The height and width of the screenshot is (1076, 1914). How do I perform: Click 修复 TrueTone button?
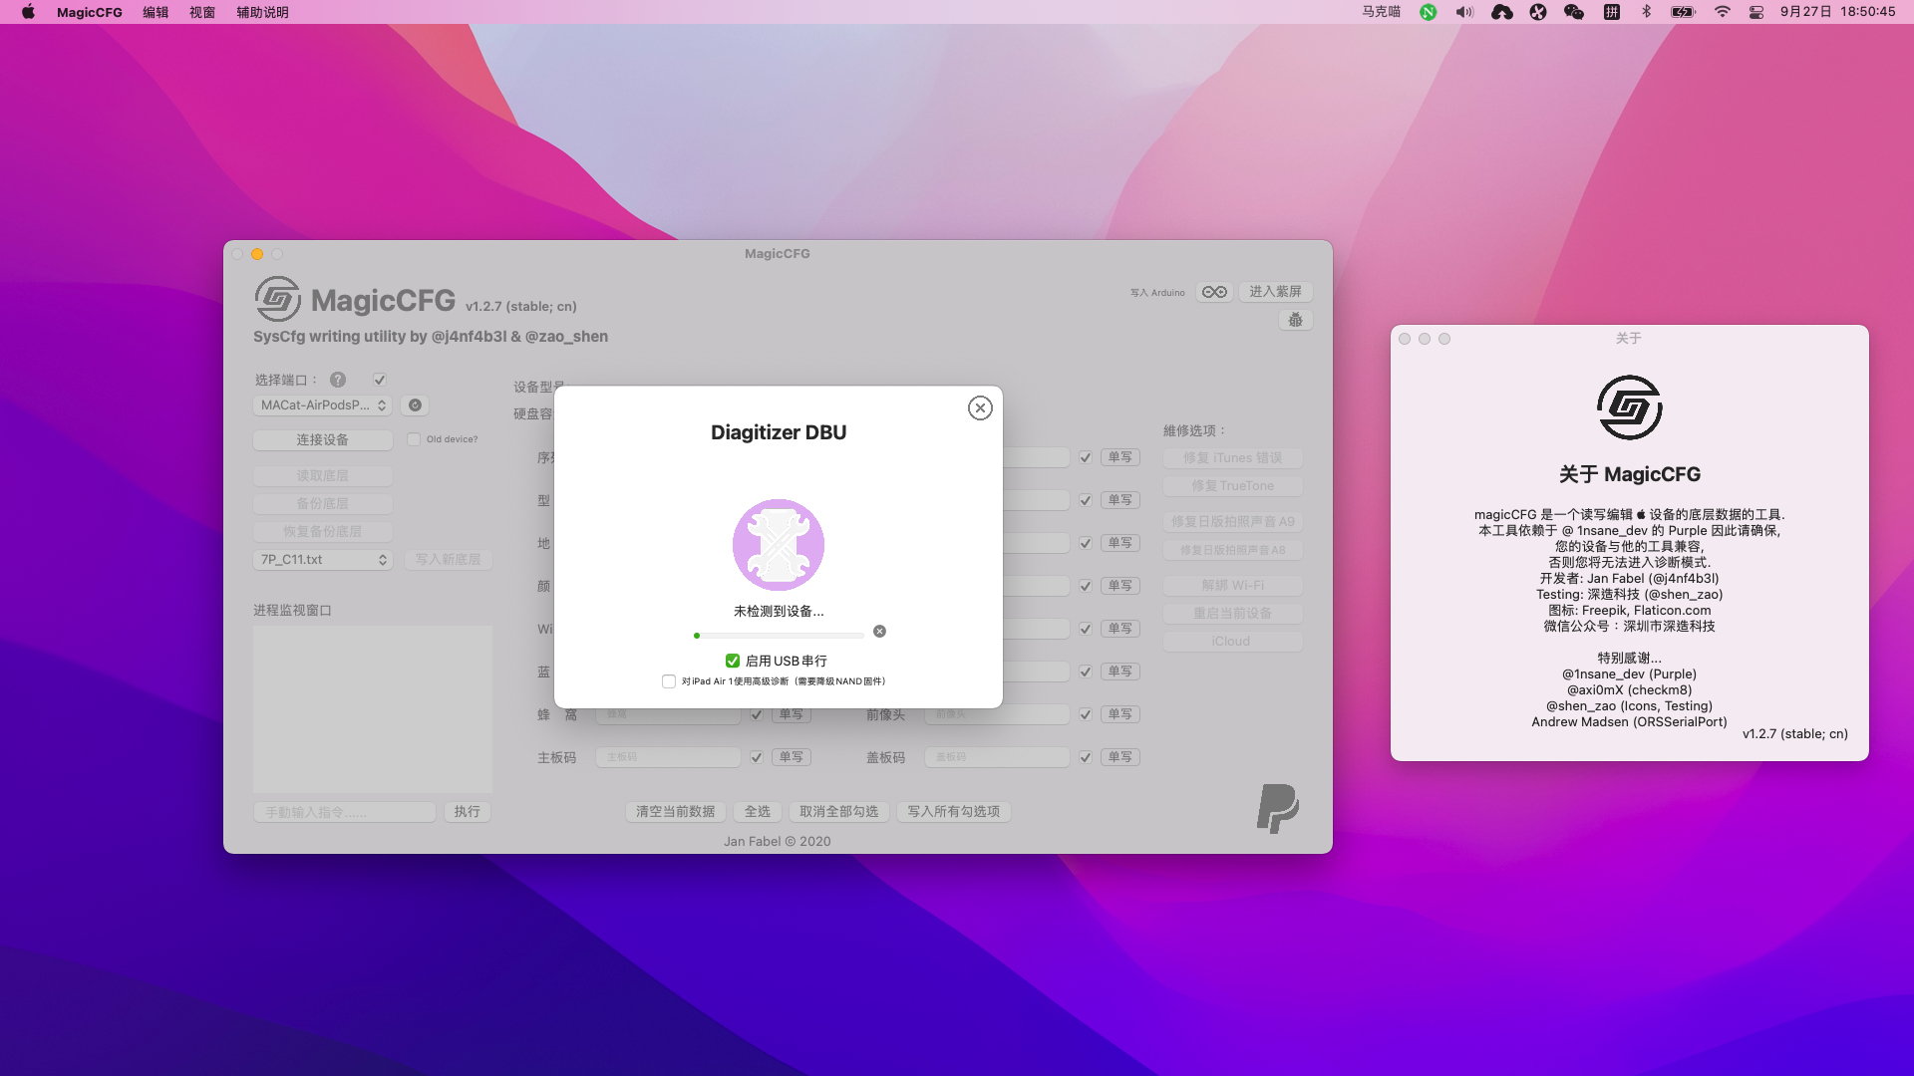pyautogui.click(x=1233, y=486)
